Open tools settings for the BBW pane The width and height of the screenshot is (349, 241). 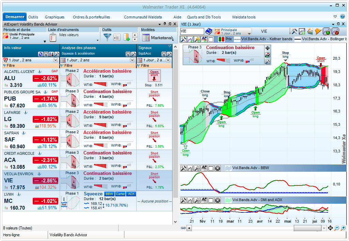coord(183,168)
